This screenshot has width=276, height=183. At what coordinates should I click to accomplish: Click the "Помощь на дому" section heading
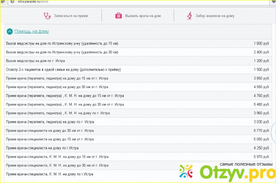pyautogui.click(x=31, y=31)
